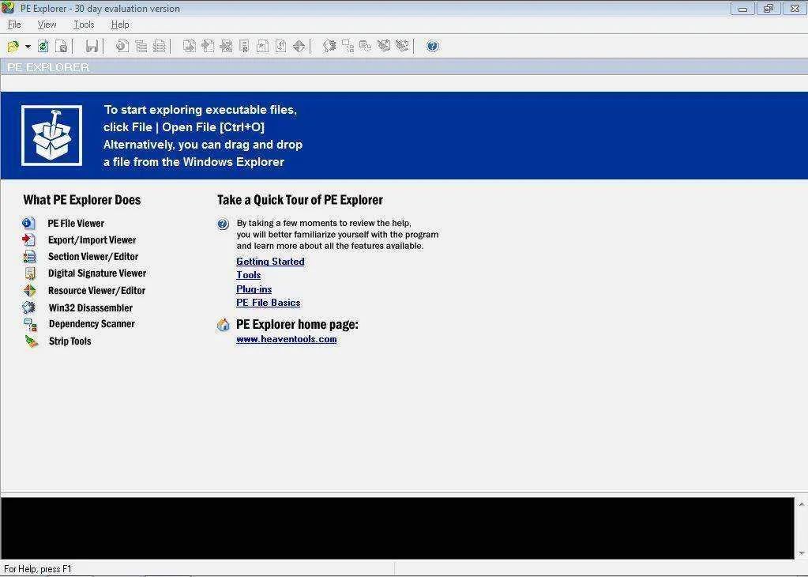Click the Section Viewer/Editor icon
808x577 pixels.
(30, 256)
